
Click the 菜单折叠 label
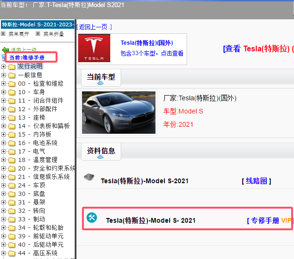(54, 34)
